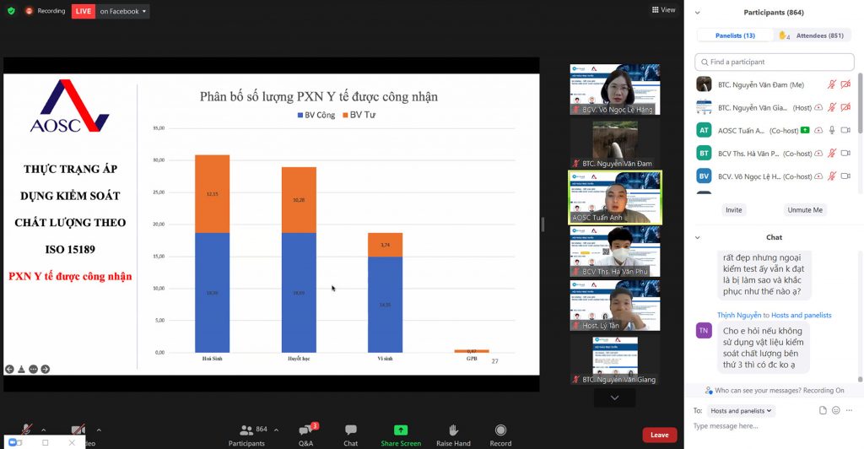Click the Record icon in toolbar
The height and width of the screenshot is (449, 864).
[500, 430]
